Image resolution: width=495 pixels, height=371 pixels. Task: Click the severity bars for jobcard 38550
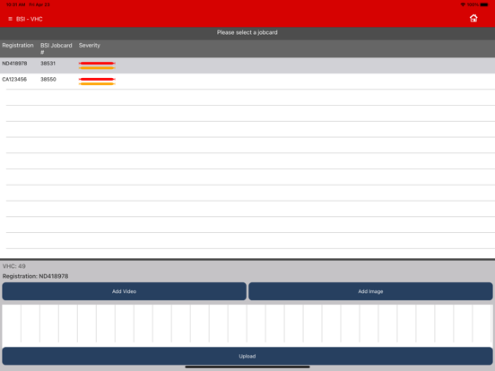point(97,82)
